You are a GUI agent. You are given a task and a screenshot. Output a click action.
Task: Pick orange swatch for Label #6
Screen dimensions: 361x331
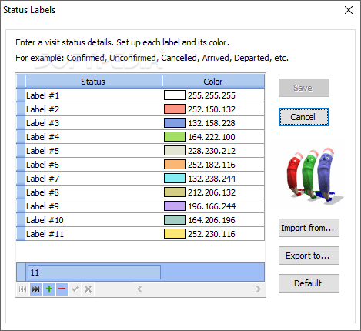[175, 165]
